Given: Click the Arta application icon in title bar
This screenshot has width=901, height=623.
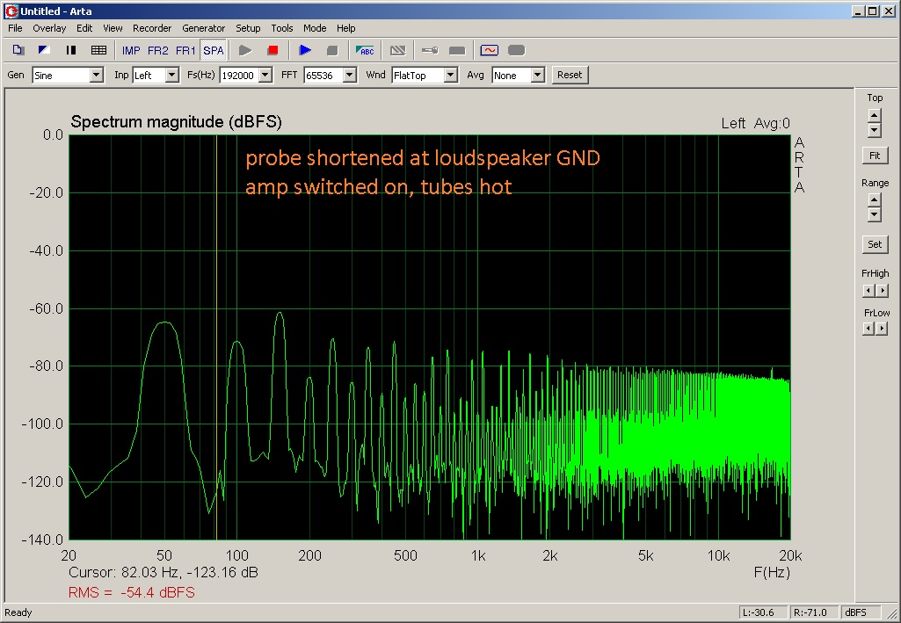Looking at the screenshot, I should click(x=11, y=11).
